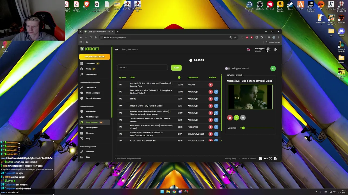Screen dimensions: 348x195
Task: Open Shop page
Action: (x=88, y=138)
